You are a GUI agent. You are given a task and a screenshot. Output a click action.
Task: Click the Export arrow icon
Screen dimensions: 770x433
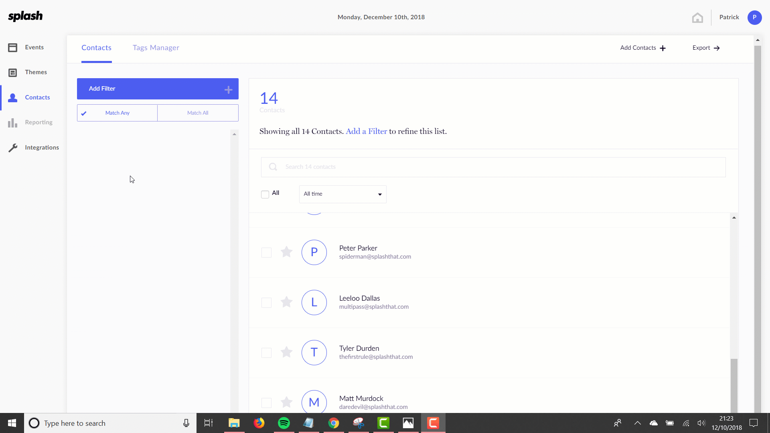click(717, 48)
